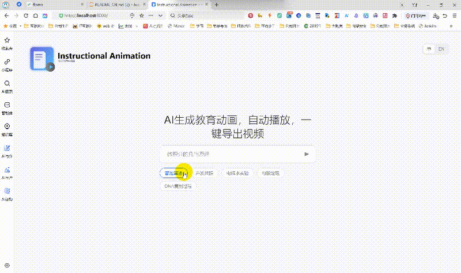Viewport: 461px width, 273px height.
Task: Switch language to EN
Action: pos(441,49)
